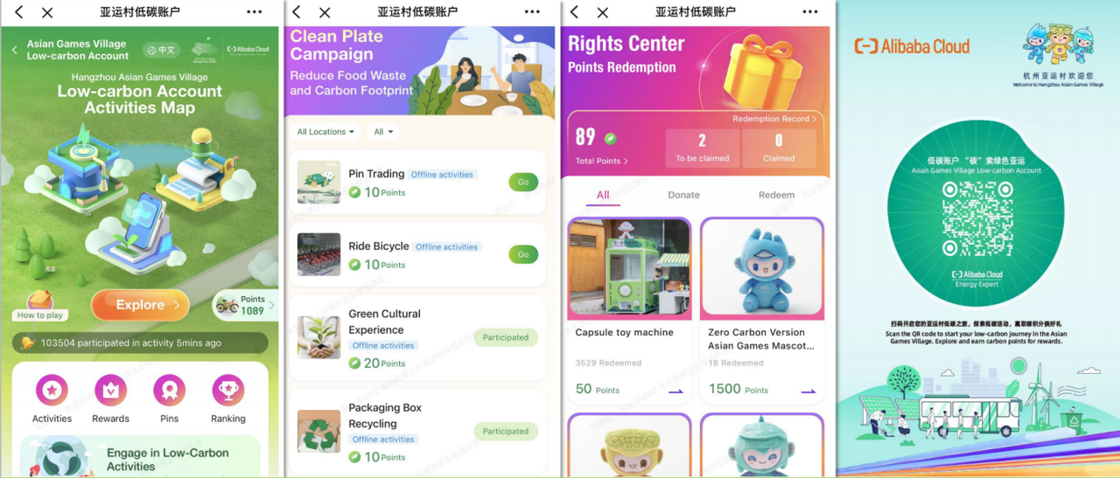Open the Redemption Record link
Viewport: 1120px width, 478px height.
pos(774,119)
